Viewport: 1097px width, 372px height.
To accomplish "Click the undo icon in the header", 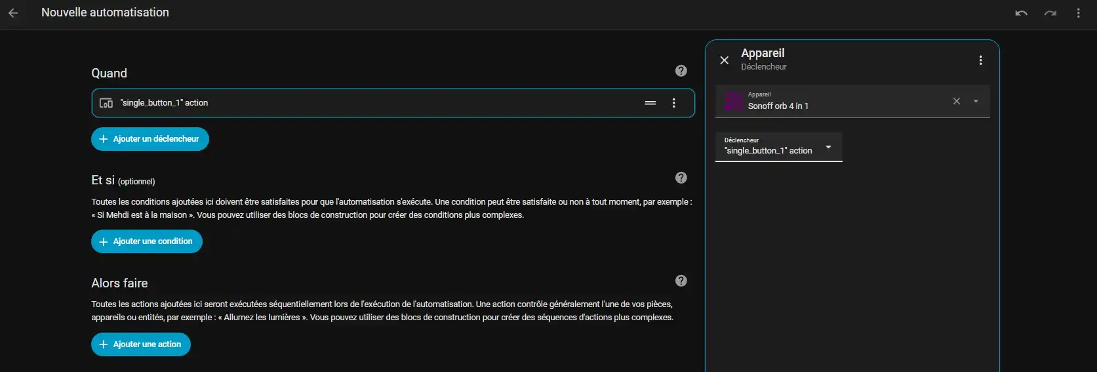I will tap(1021, 13).
